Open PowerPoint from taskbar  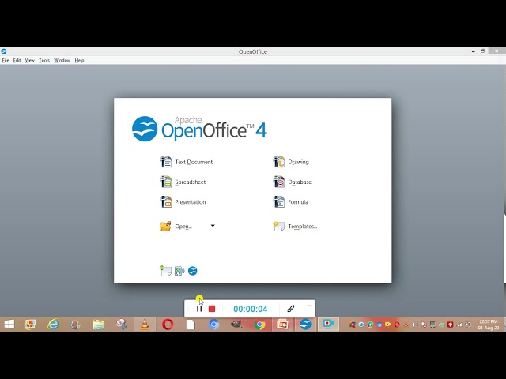(282, 325)
